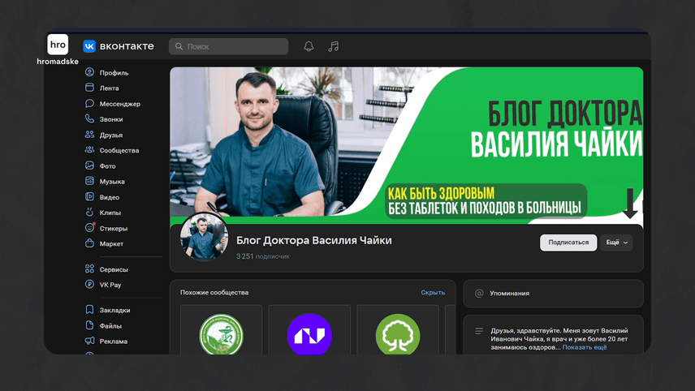Expand post text with Показать ещё
The width and height of the screenshot is (695, 391).
pyautogui.click(x=584, y=347)
